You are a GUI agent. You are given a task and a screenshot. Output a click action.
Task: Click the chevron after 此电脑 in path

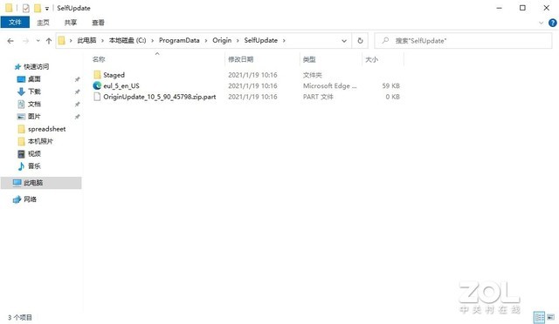(102, 41)
